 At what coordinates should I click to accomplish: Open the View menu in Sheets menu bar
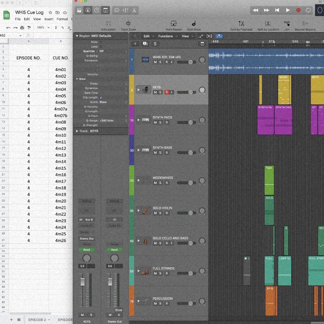pyautogui.click(x=37, y=19)
